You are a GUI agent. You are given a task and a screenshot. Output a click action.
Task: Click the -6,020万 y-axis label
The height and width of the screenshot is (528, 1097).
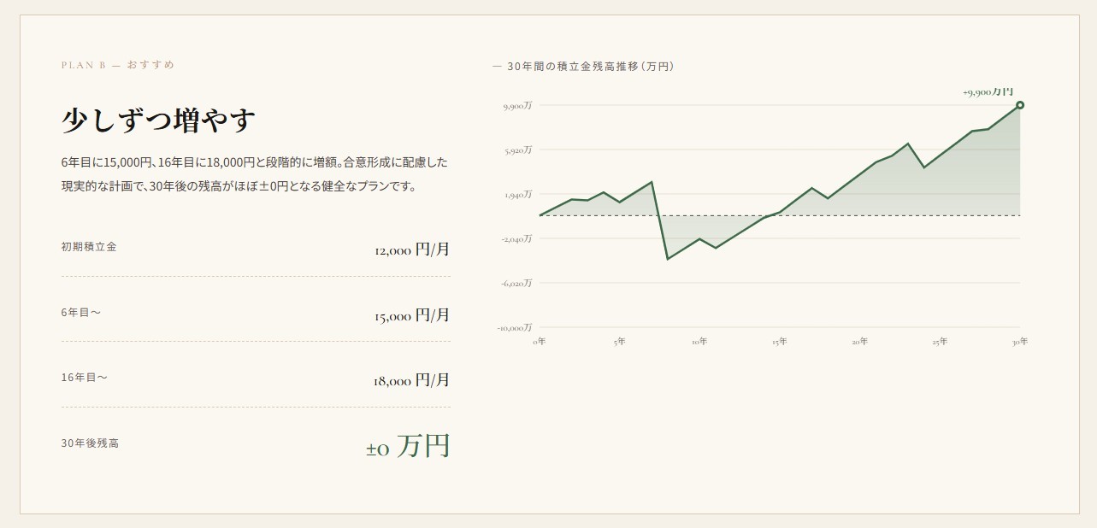point(516,283)
